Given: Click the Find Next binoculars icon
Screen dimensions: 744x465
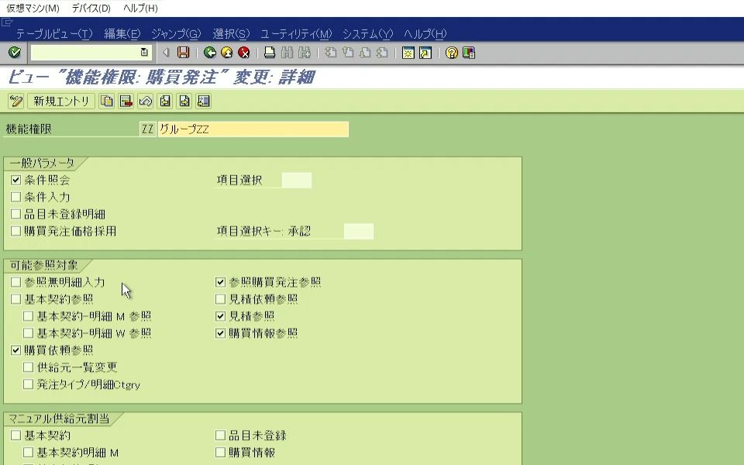Looking at the screenshot, I should tap(304, 52).
